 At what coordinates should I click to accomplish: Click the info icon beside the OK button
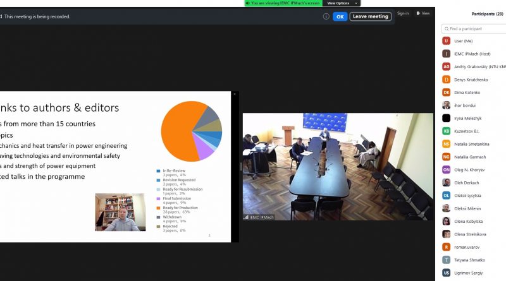(326, 16)
